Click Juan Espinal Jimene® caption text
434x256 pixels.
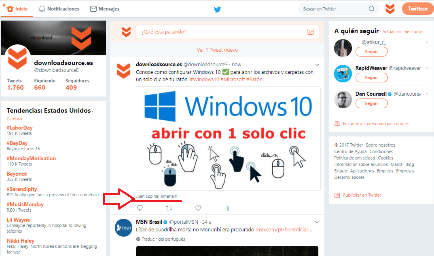pyautogui.click(x=157, y=196)
